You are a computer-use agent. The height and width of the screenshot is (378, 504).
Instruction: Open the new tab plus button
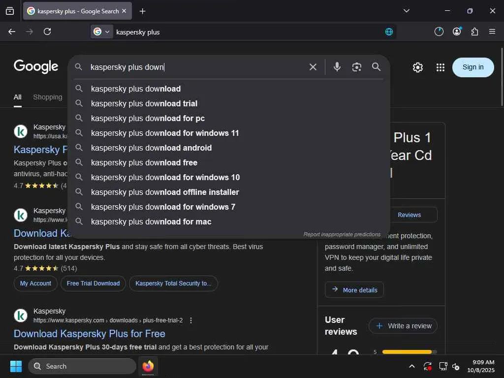click(x=142, y=11)
